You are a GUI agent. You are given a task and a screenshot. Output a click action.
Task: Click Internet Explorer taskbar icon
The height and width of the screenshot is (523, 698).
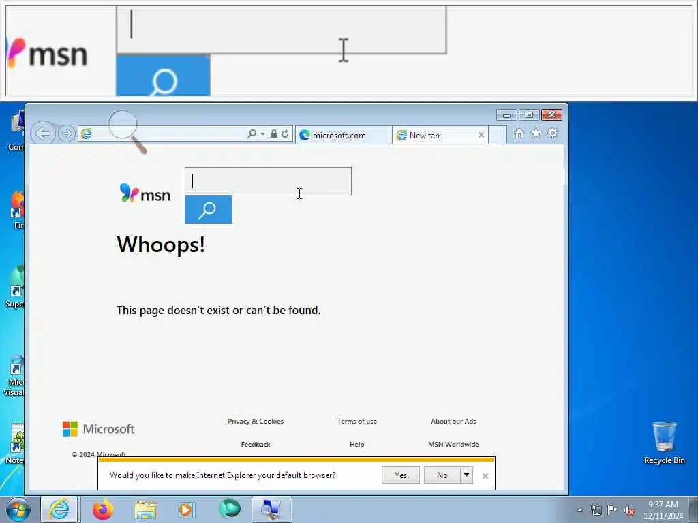coord(59,509)
